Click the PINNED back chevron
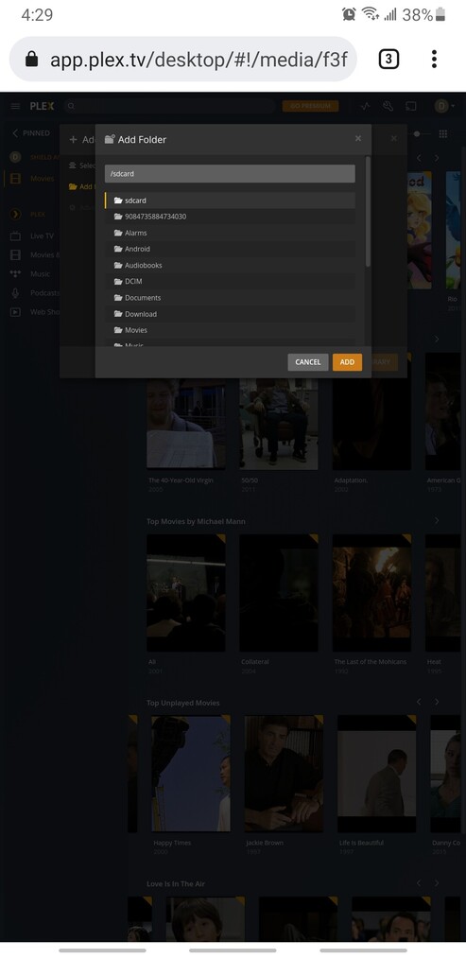The width and height of the screenshot is (466, 959). click(x=15, y=132)
